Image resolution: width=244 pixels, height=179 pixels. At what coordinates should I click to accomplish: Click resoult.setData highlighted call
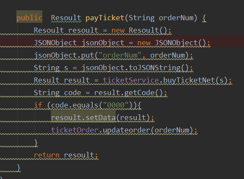tap(83, 117)
